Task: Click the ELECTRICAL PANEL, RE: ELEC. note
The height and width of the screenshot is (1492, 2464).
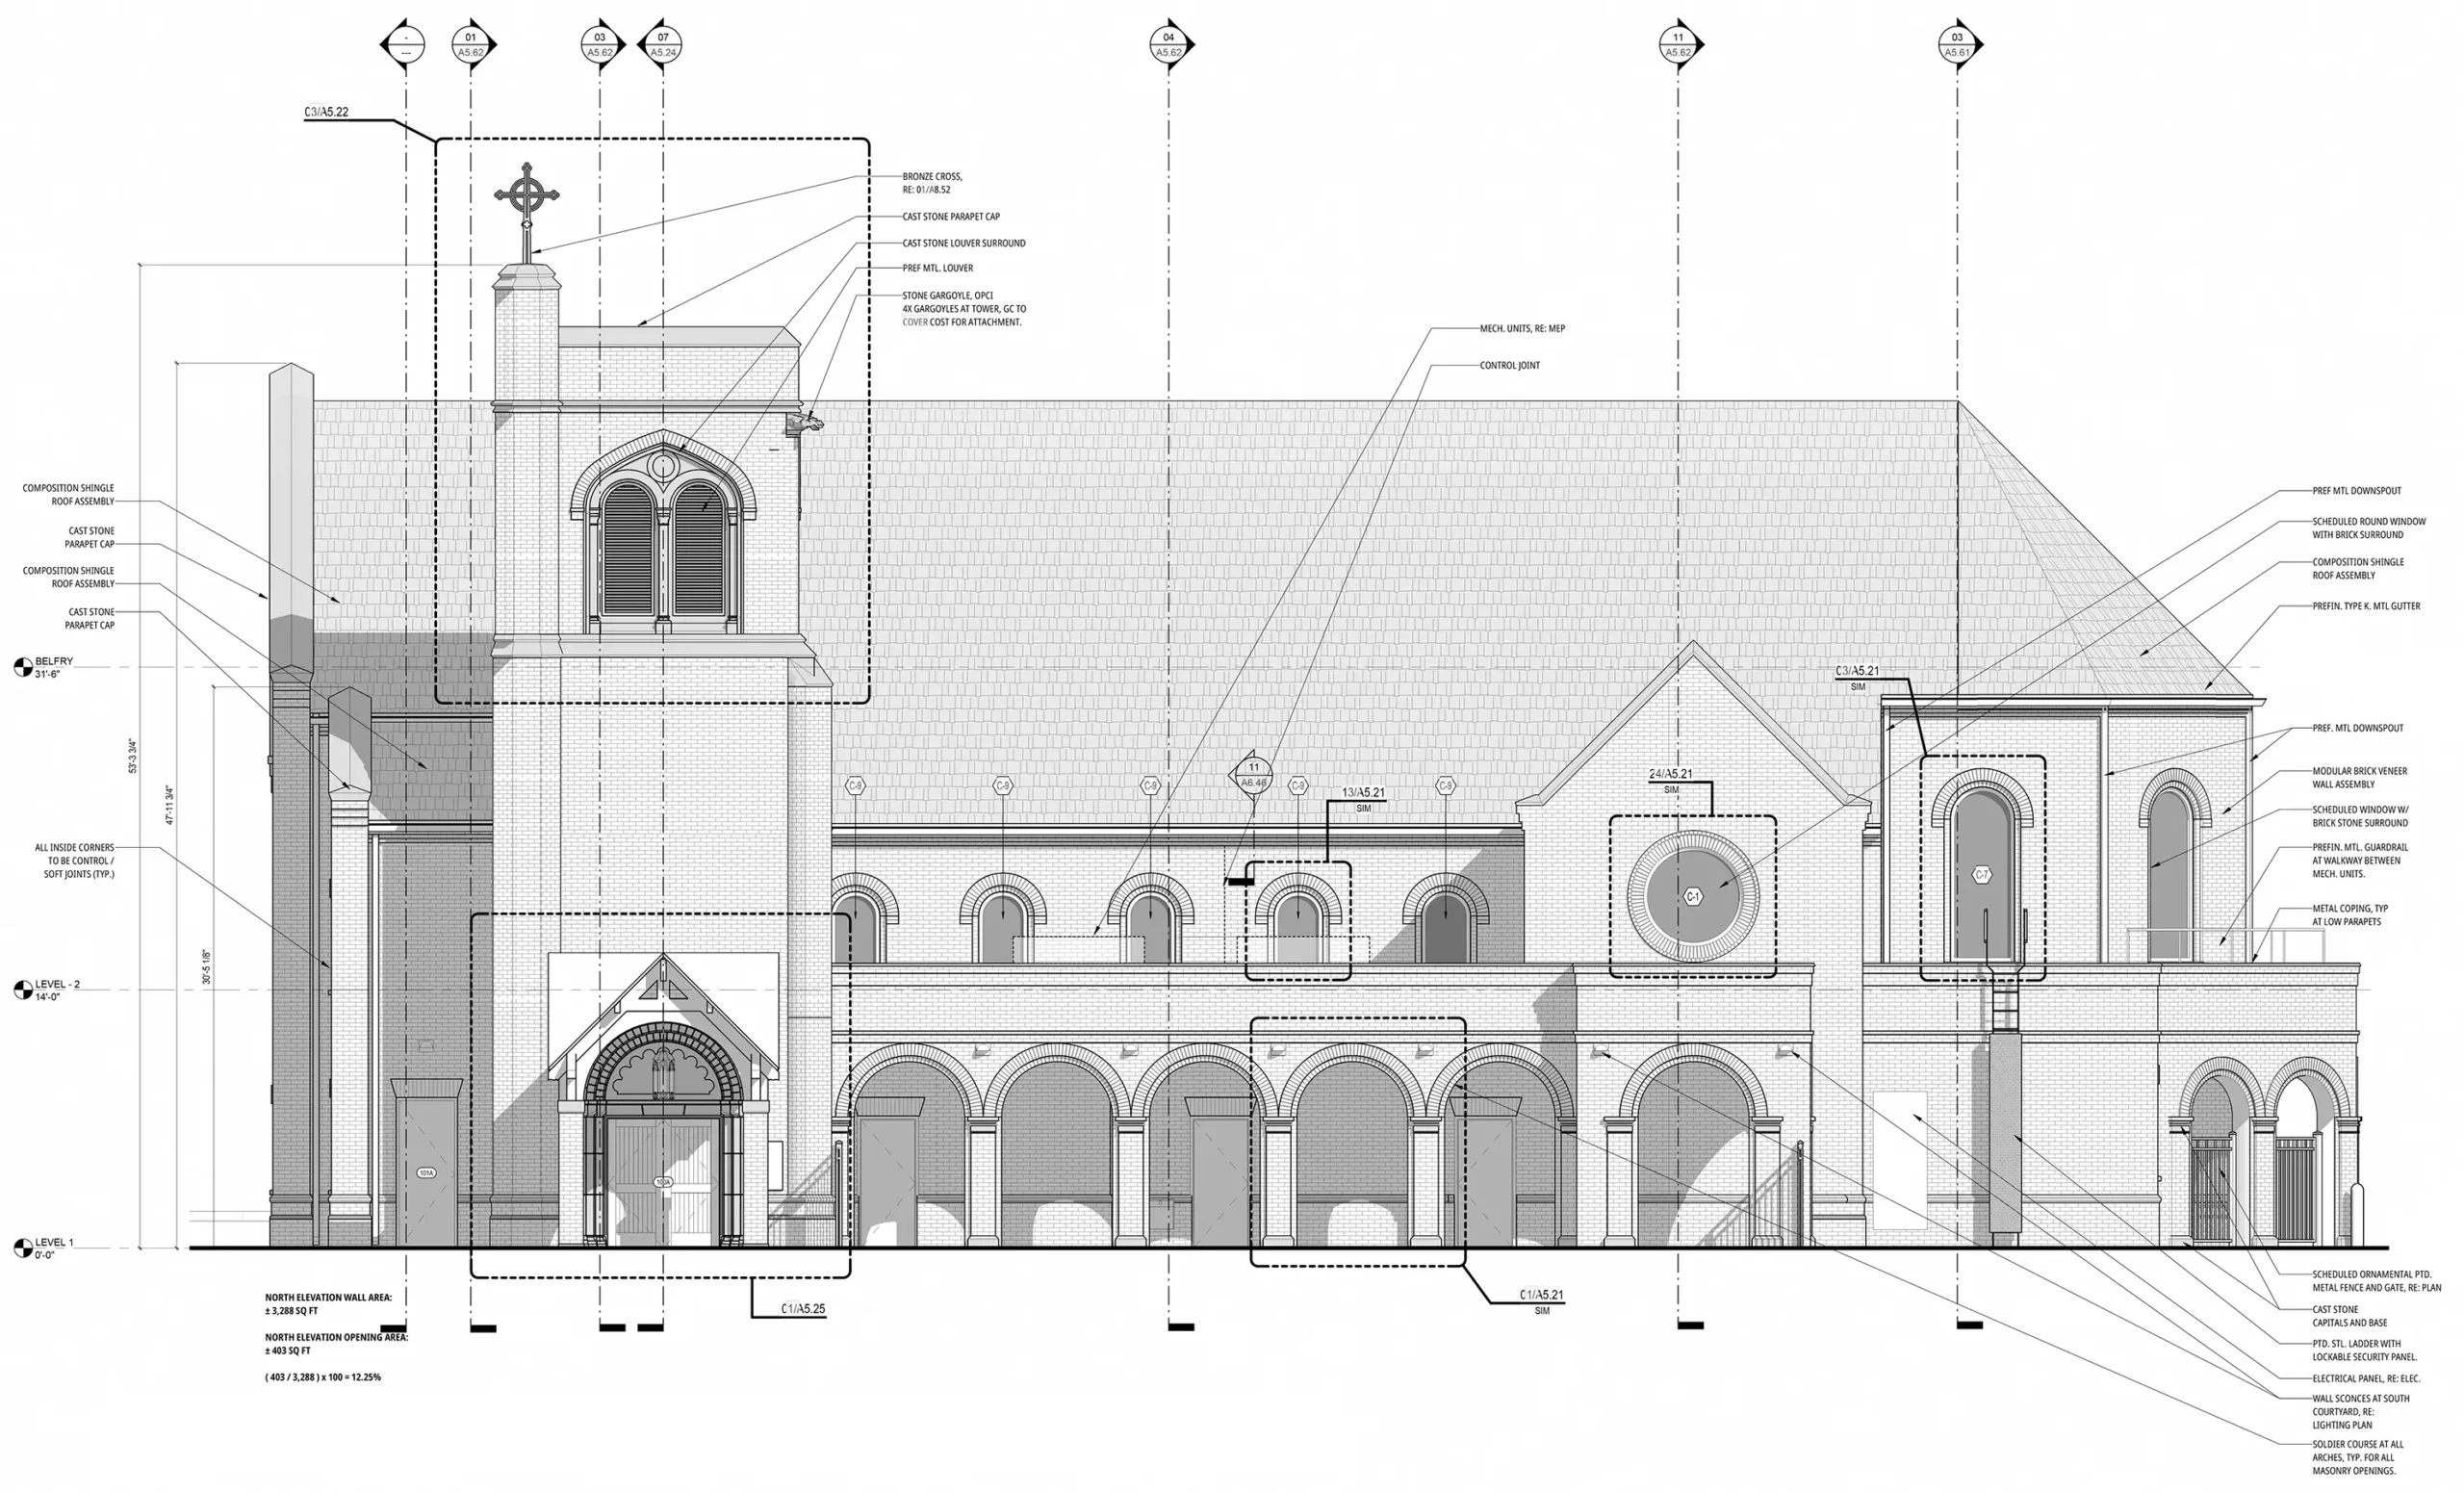Action: coord(2366,1378)
